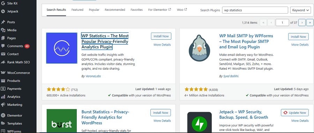The height and width of the screenshot is (133, 314).
Task: Open the WooCommerce menu
Action: tap(18, 73)
